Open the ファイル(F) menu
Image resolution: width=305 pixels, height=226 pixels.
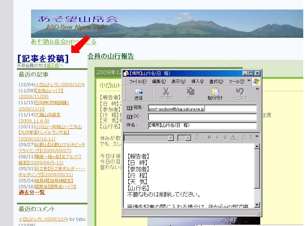coord(138,82)
